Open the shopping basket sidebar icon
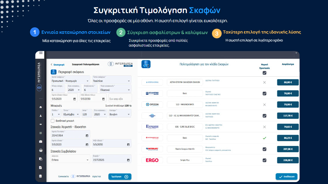The height and width of the screenshot is (184, 328). (41, 150)
